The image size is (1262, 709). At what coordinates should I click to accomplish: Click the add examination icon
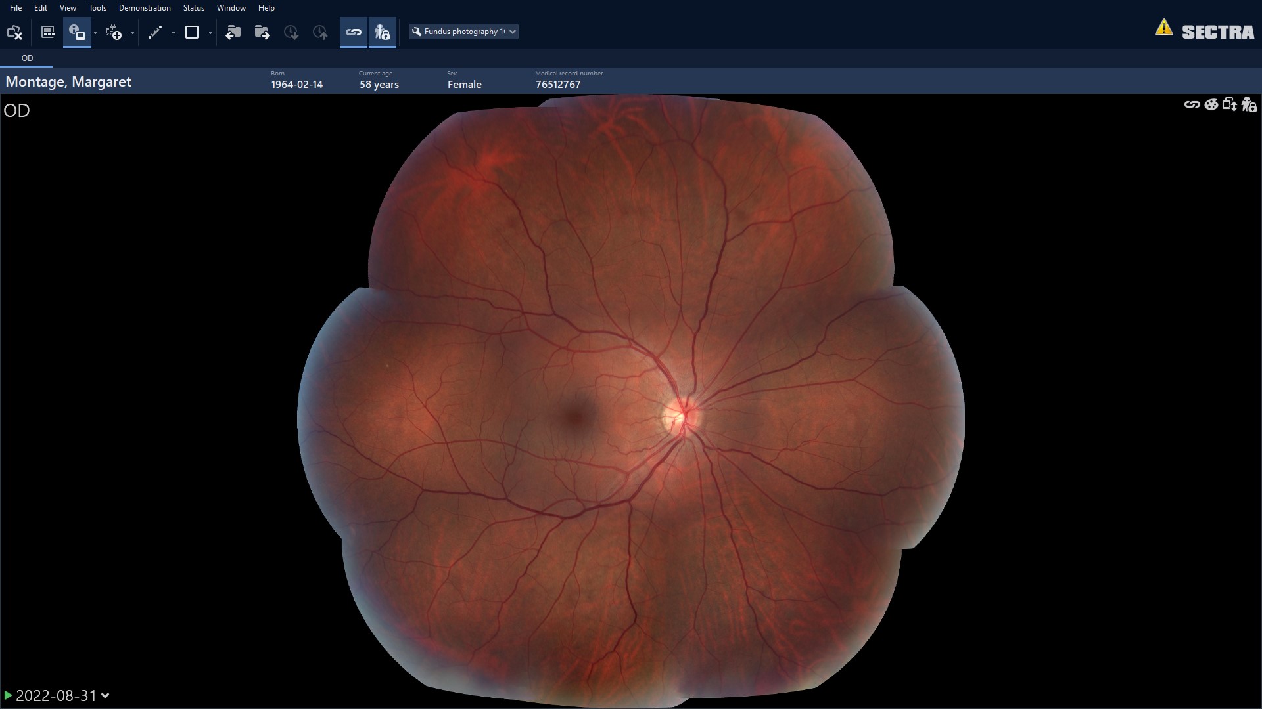[116, 32]
